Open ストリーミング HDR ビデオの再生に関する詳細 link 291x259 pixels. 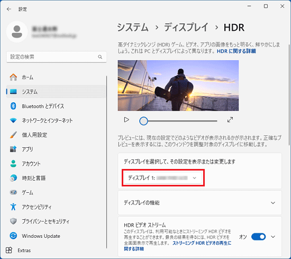coord(178,246)
